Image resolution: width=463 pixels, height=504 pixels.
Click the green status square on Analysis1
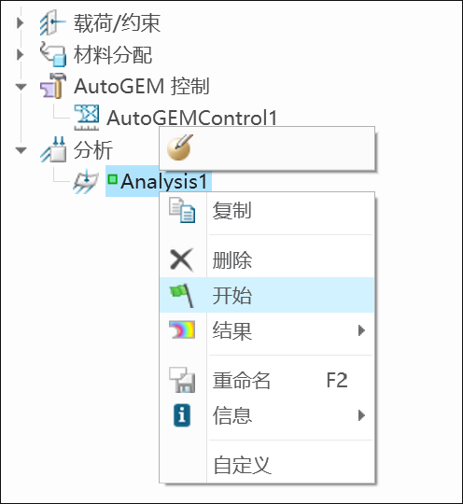(x=112, y=179)
